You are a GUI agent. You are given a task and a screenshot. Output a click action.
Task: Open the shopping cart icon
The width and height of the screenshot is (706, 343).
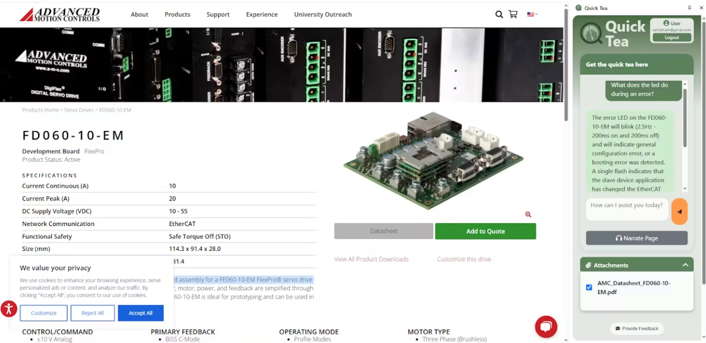(x=513, y=14)
